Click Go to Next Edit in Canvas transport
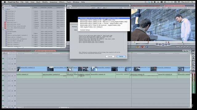 (x=169, y=44)
